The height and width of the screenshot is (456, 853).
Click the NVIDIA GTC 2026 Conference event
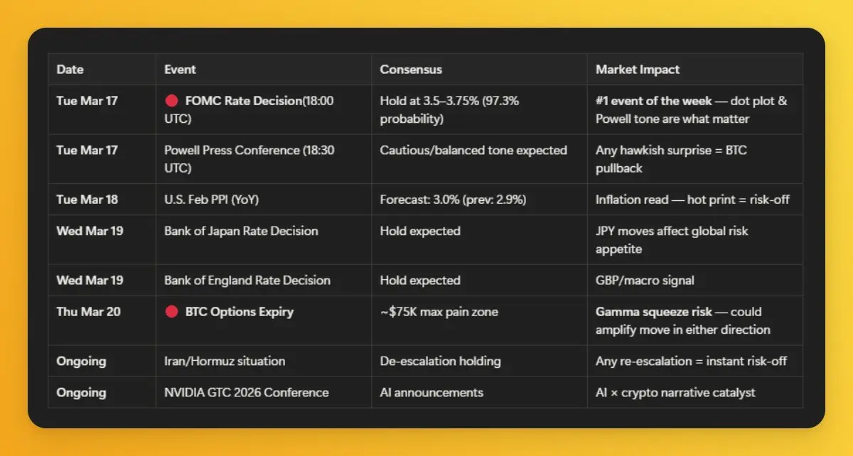click(246, 392)
